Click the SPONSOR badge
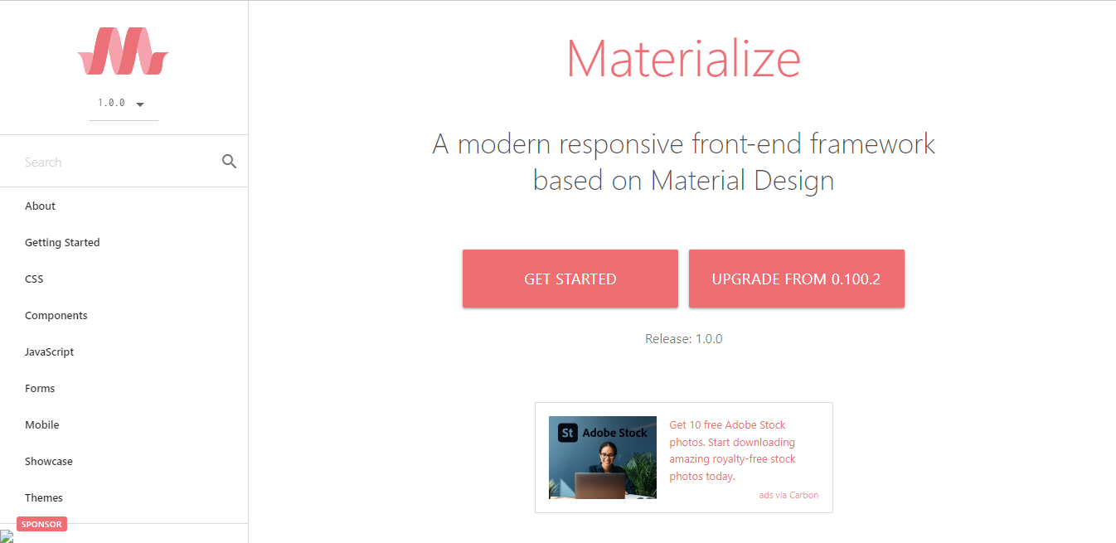The height and width of the screenshot is (543, 1116). point(41,524)
